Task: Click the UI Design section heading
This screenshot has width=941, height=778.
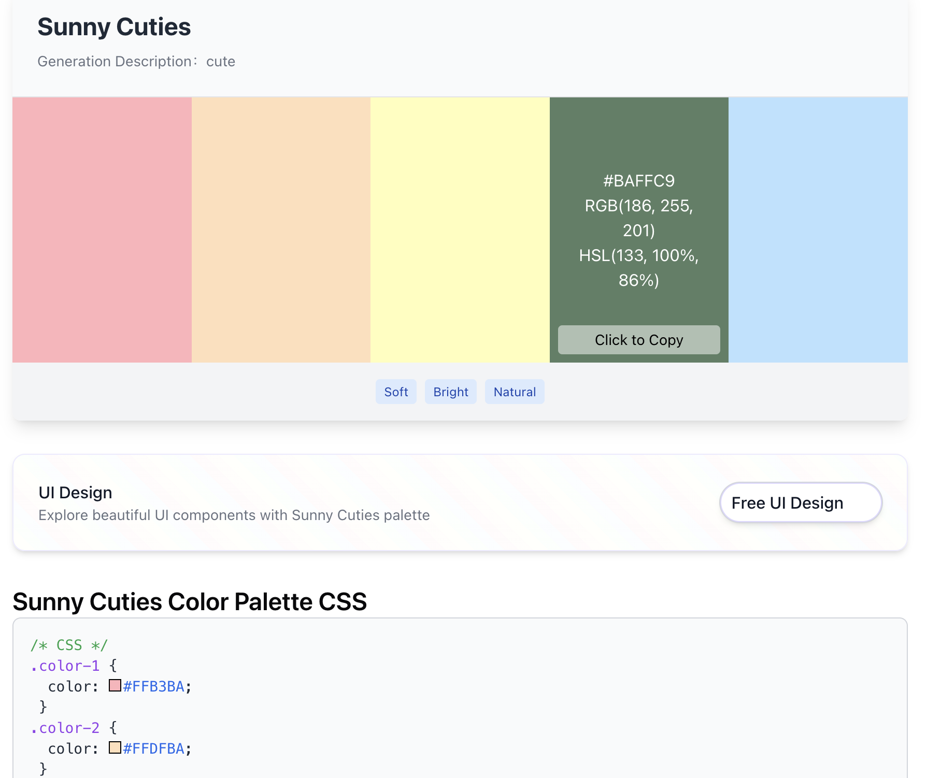Action: 75,492
